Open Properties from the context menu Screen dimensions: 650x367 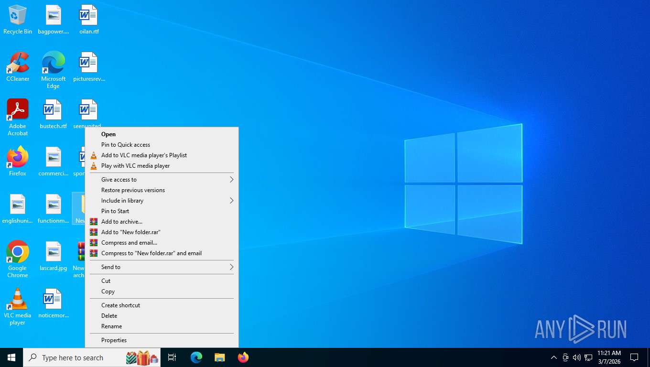162,340
